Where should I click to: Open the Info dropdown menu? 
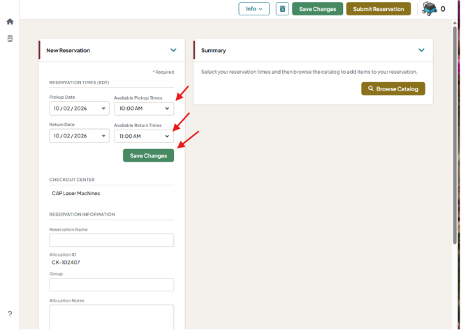tap(254, 9)
